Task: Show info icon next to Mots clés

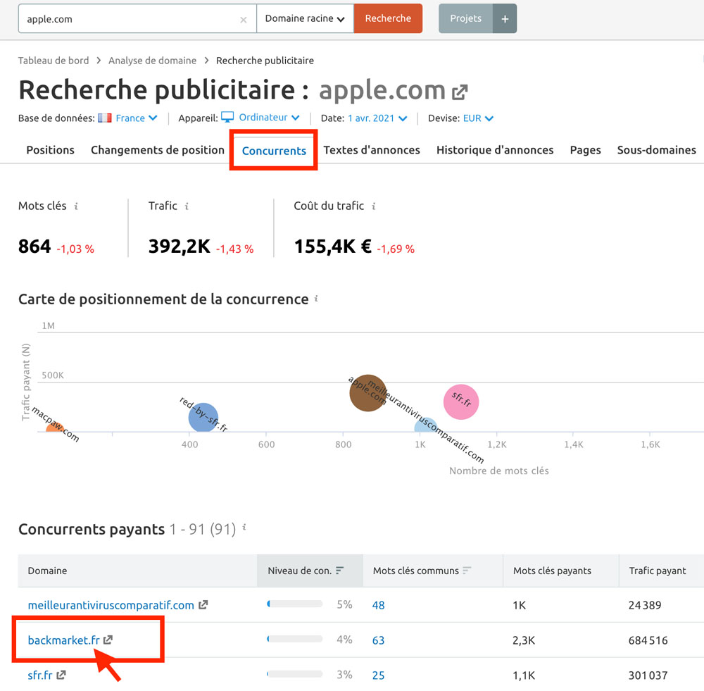Action: click(x=76, y=206)
